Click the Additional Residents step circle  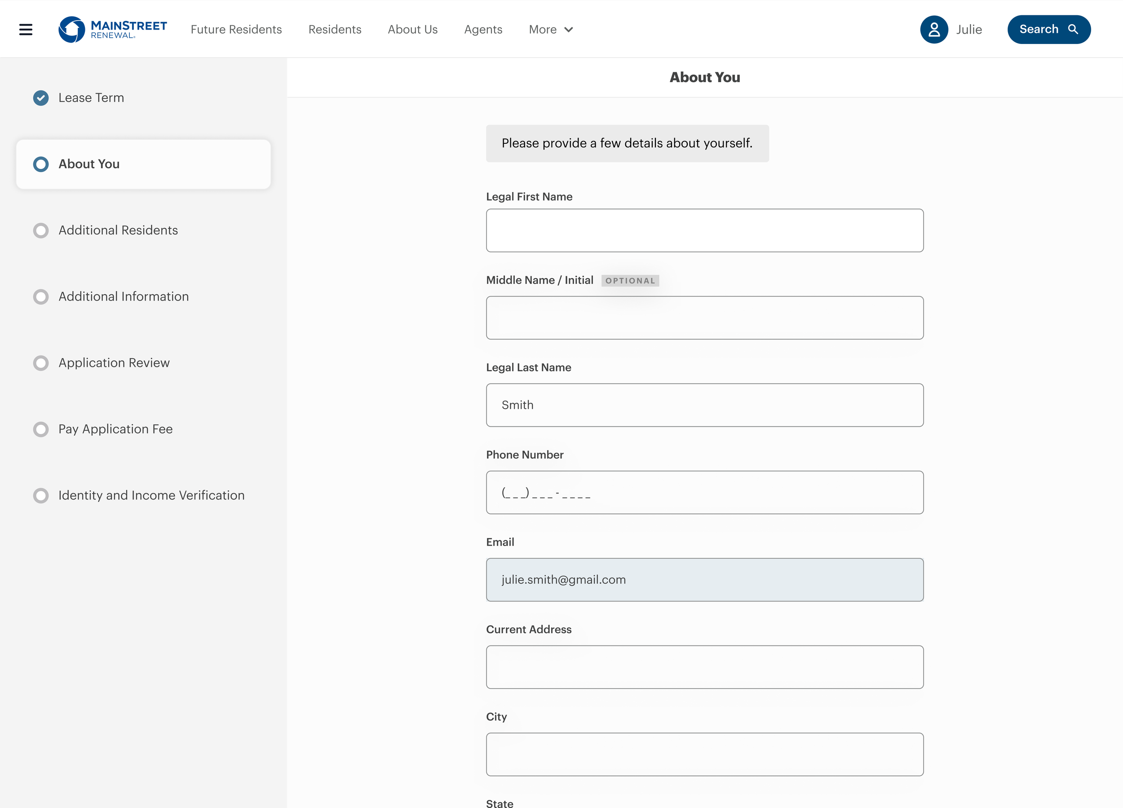click(x=40, y=231)
